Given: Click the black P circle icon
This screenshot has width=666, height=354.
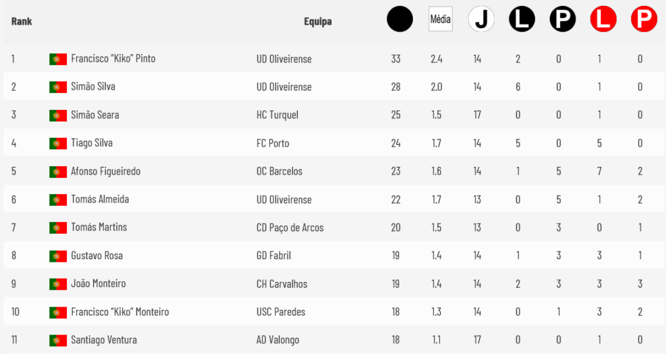Looking at the screenshot, I should (x=563, y=19).
